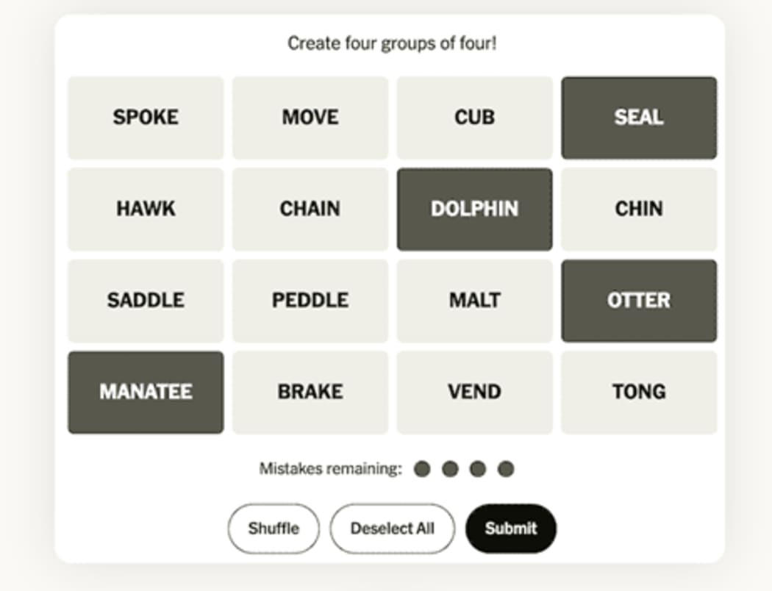Select the BRAKE word tile
This screenshot has width=772, height=591.
coord(310,392)
